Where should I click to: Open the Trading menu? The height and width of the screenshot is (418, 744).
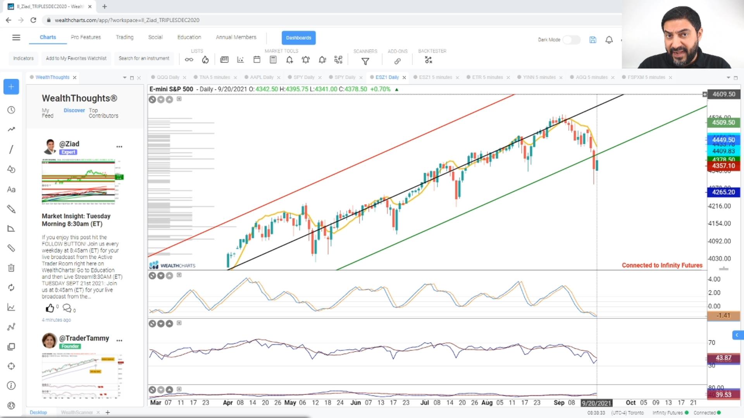[124, 37]
